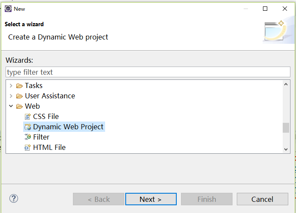
Task: Click the Web folder icon
Action: [x=19, y=106]
